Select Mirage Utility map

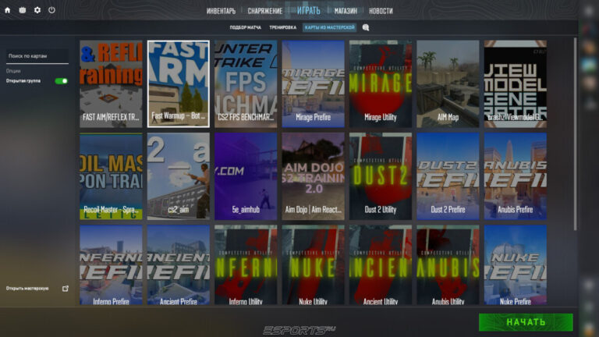click(381, 83)
